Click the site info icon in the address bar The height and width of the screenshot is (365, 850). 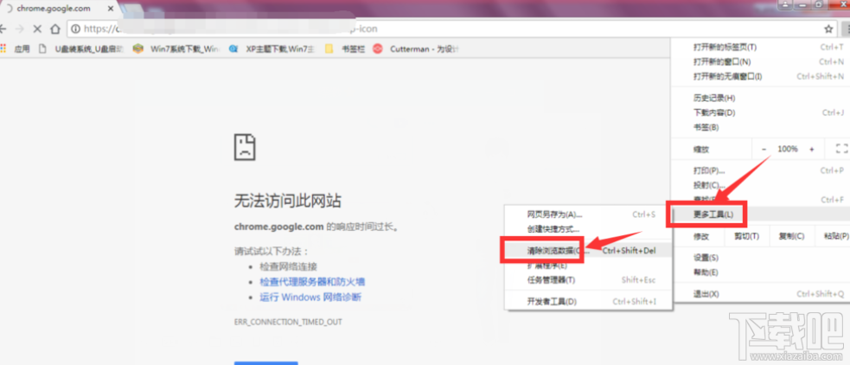(x=76, y=29)
